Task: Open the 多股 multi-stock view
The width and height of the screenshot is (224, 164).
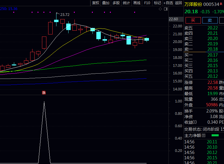Action: tap(116, 3)
